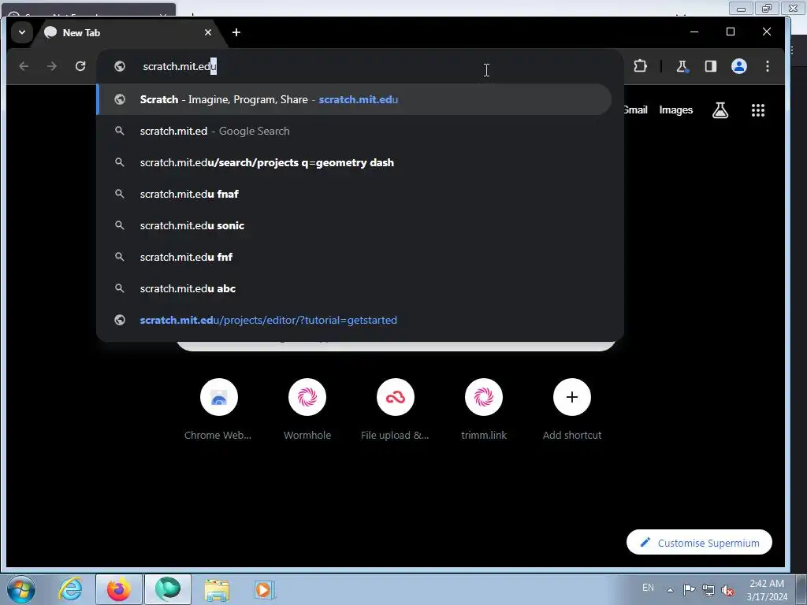Click the address bar with scratch.mit.edu
Image resolution: width=807 pixels, height=605 pixels.
[x=360, y=66]
